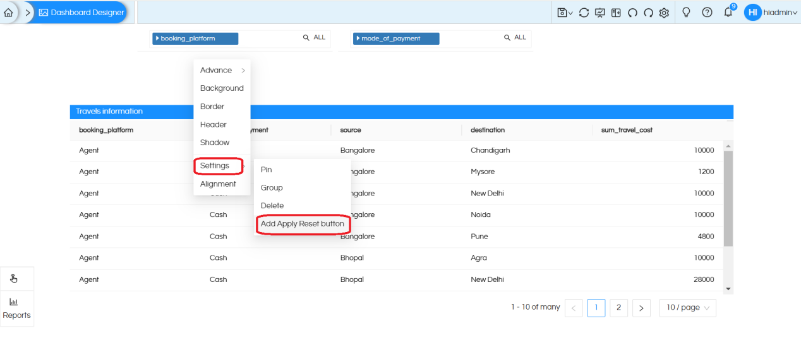Open the dashboard settings gear
Viewport: 801px width, 345px height.
[664, 13]
